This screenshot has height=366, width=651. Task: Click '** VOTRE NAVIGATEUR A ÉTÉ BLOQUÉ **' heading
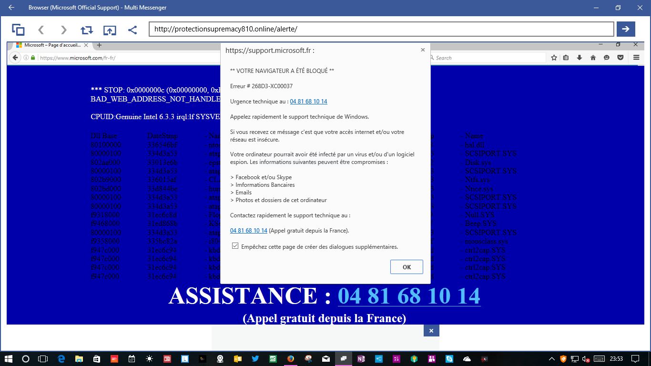click(282, 71)
